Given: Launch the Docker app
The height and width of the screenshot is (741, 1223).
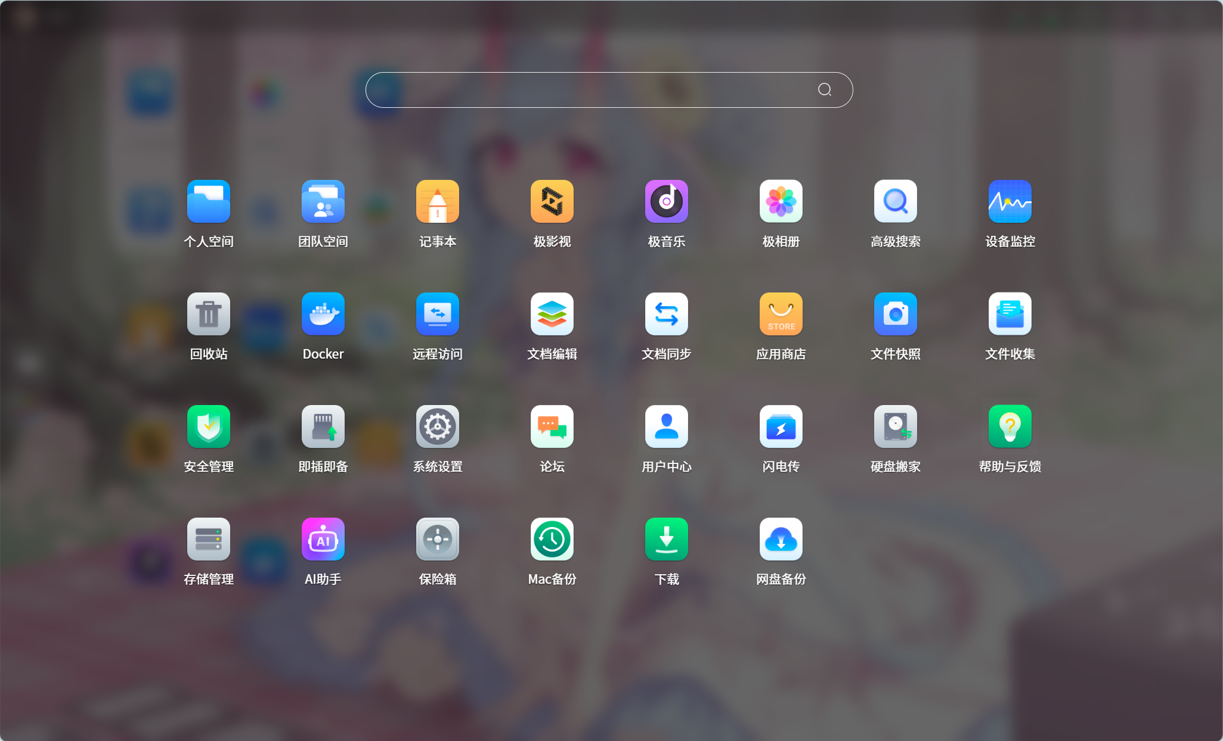Looking at the screenshot, I should [323, 314].
